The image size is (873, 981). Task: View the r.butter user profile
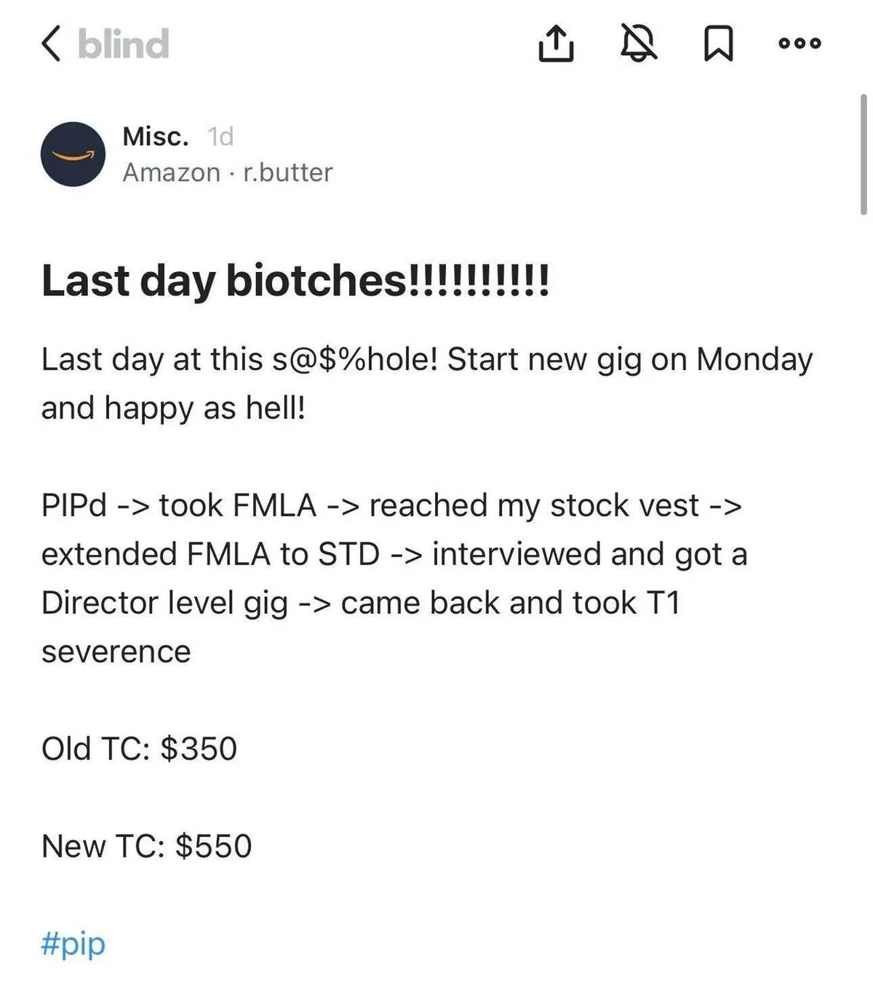(x=288, y=172)
